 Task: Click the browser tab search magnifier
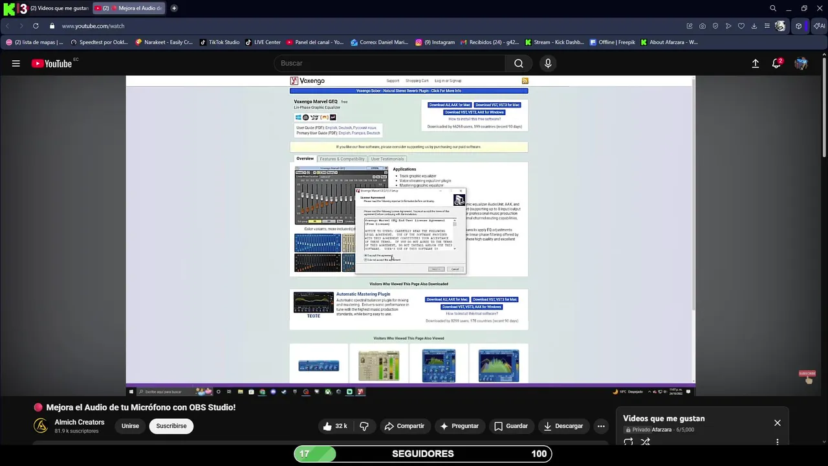[773, 8]
